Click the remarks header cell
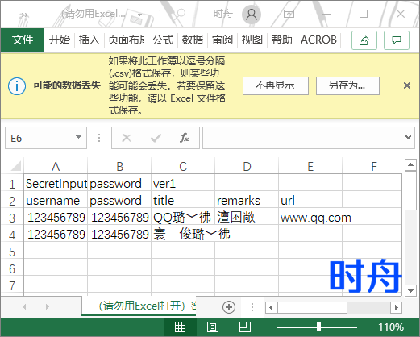 [x=247, y=201]
